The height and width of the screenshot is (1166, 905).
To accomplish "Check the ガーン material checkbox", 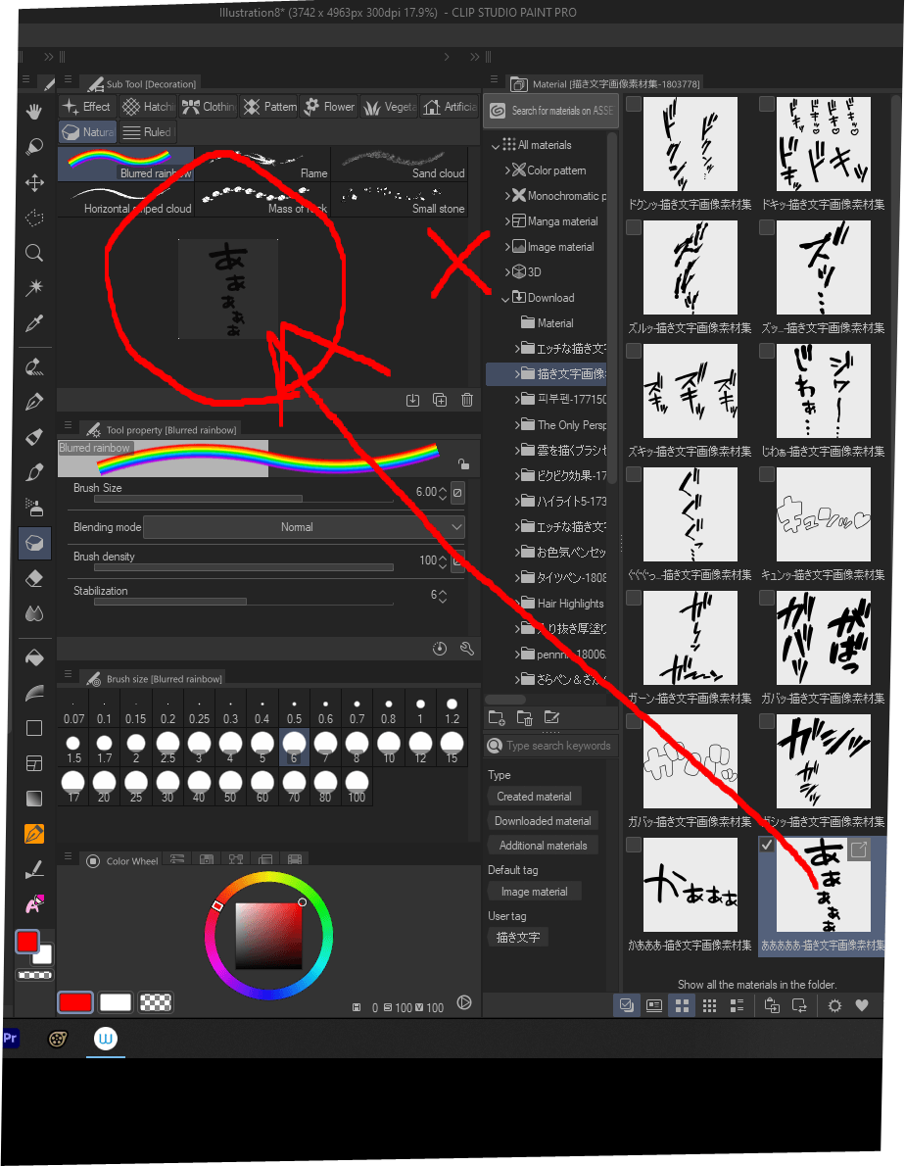I will (634, 598).
